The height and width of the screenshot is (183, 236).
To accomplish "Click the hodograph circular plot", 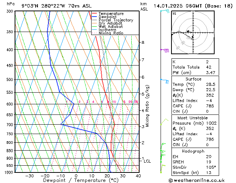I will pyautogui.click(x=193, y=32).
